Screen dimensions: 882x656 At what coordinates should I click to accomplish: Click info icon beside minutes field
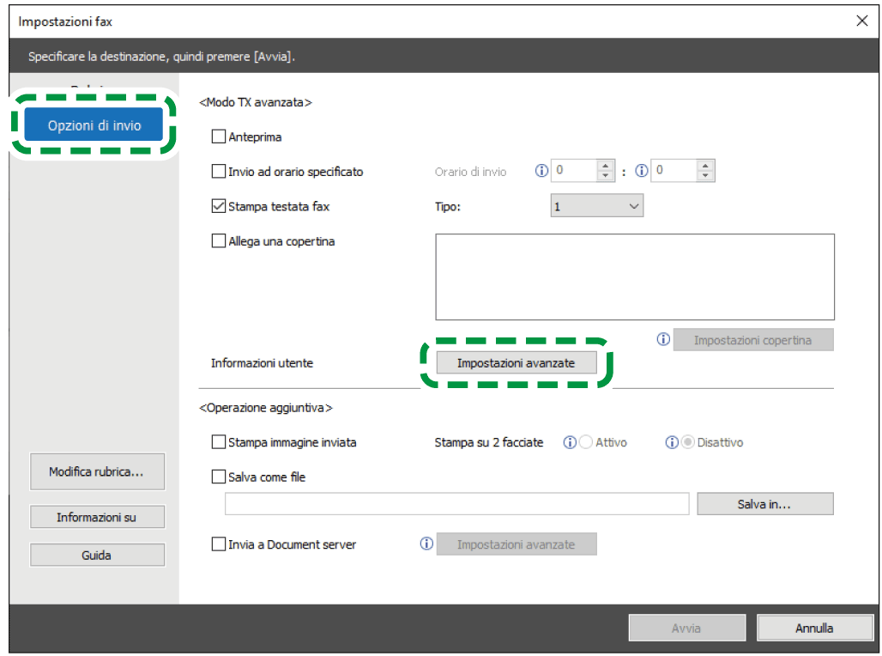coord(640,171)
